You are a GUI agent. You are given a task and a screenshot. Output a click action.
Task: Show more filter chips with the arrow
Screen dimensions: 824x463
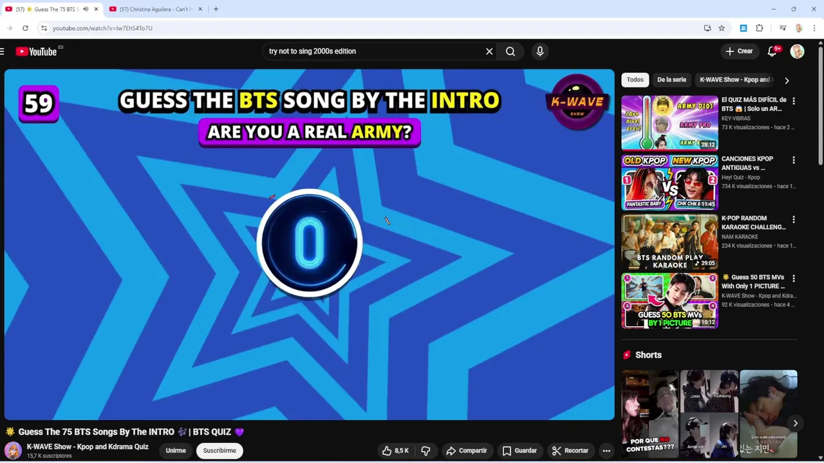coord(787,80)
